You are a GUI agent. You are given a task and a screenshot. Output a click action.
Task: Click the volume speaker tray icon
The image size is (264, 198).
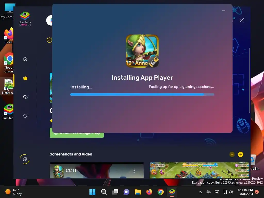231,192
